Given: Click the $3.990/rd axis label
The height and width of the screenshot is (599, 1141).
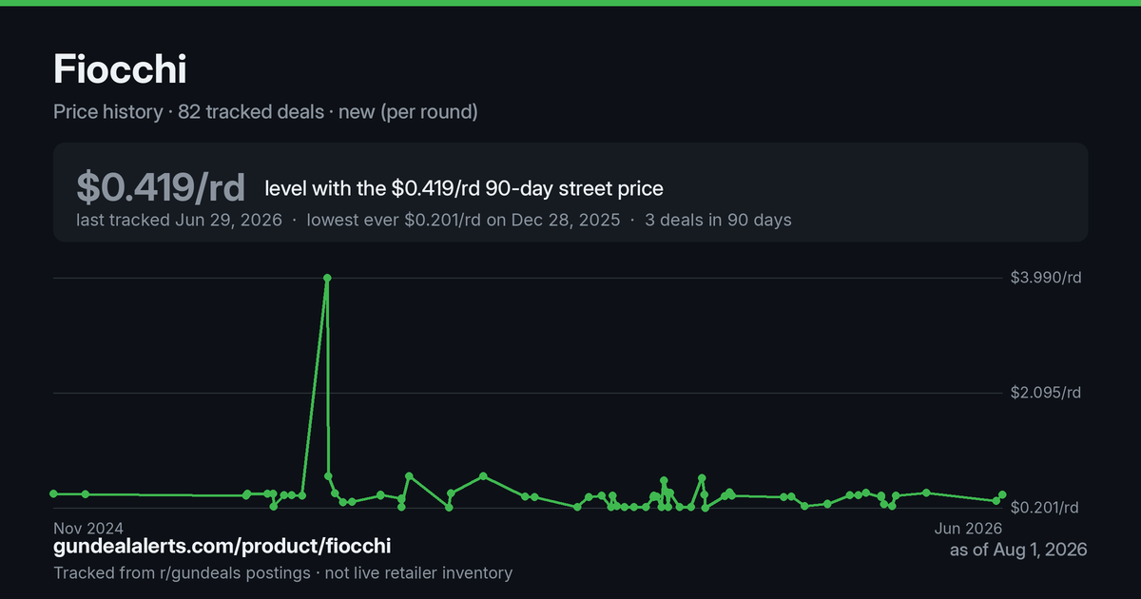Looking at the screenshot, I should point(1046,278).
